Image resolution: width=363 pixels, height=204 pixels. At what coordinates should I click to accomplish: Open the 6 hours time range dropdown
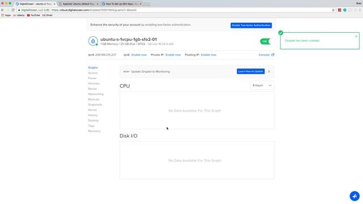pos(262,86)
